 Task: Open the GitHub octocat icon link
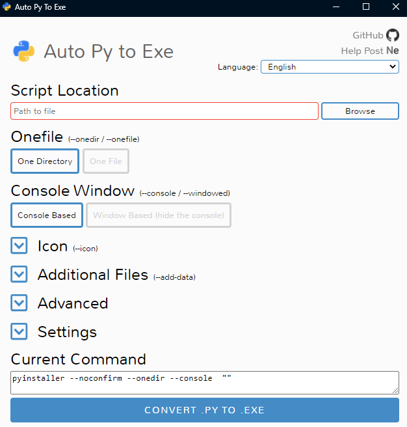pos(393,35)
